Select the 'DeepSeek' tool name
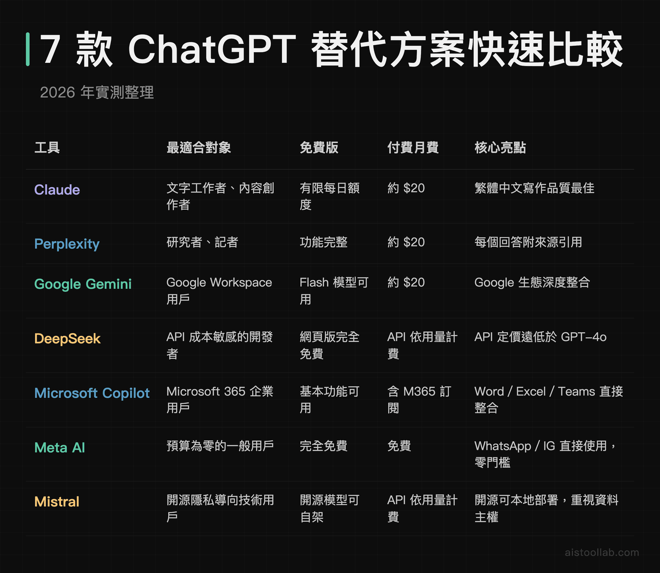The width and height of the screenshot is (660, 573). [67, 339]
